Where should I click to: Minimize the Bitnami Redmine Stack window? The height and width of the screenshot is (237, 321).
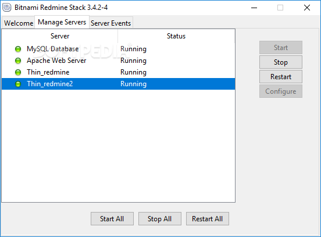pos(254,8)
